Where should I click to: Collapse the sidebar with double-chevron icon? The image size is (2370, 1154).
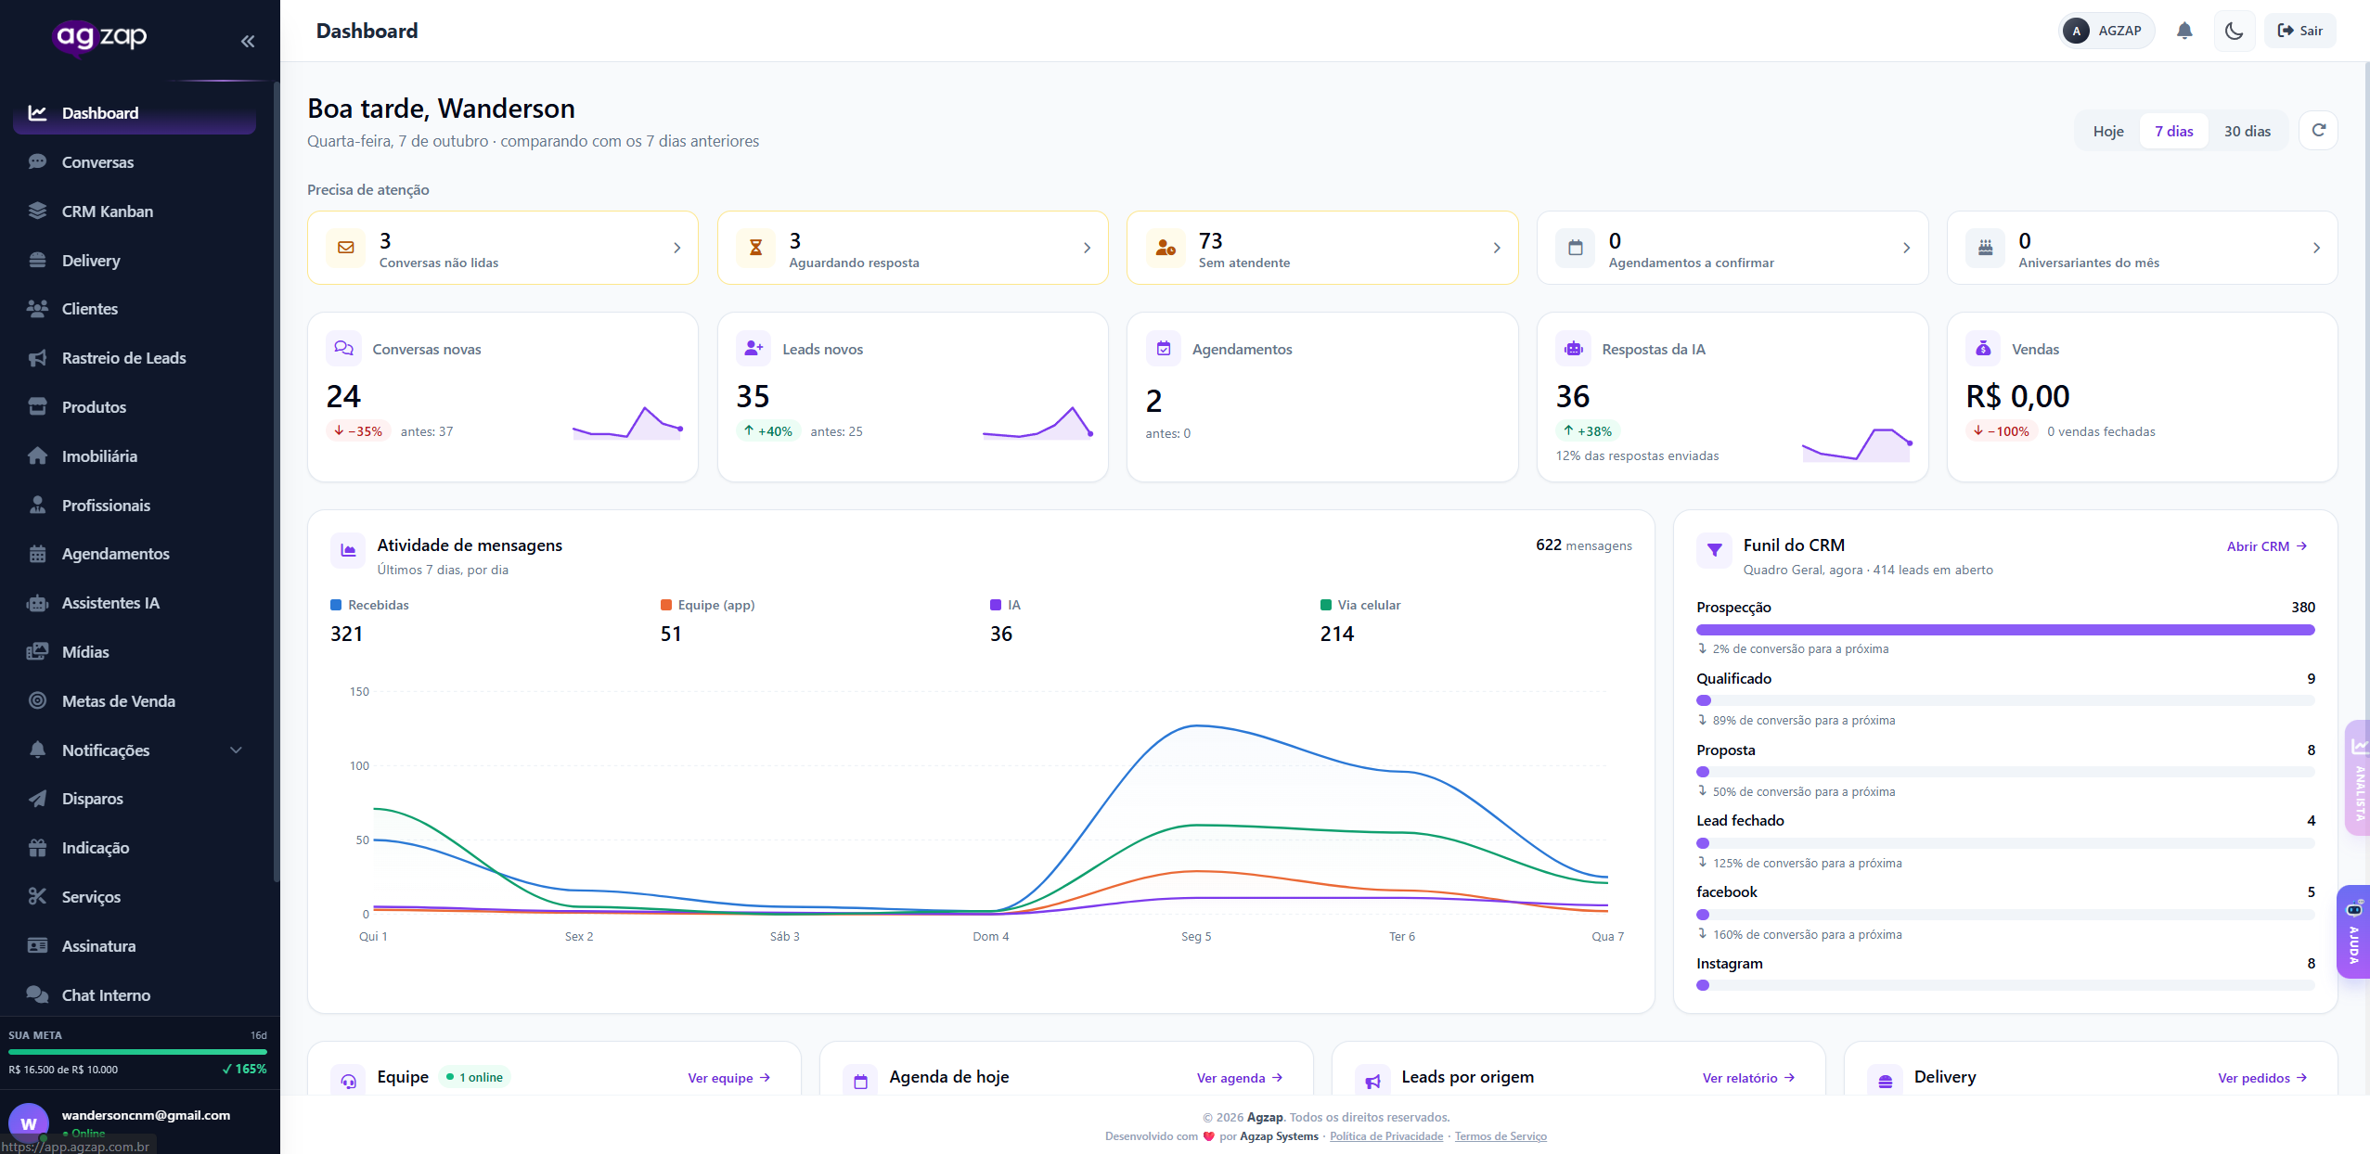(248, 41)
